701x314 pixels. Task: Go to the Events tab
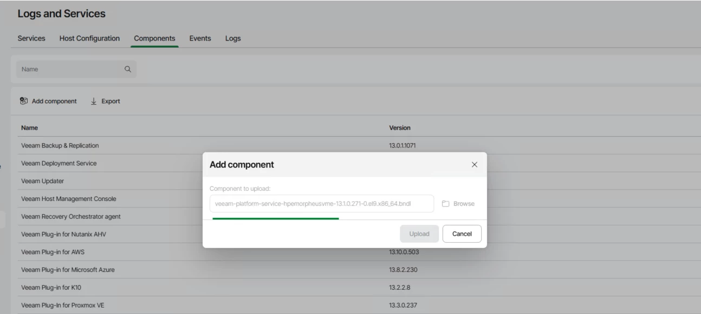(x=200, y=38)
